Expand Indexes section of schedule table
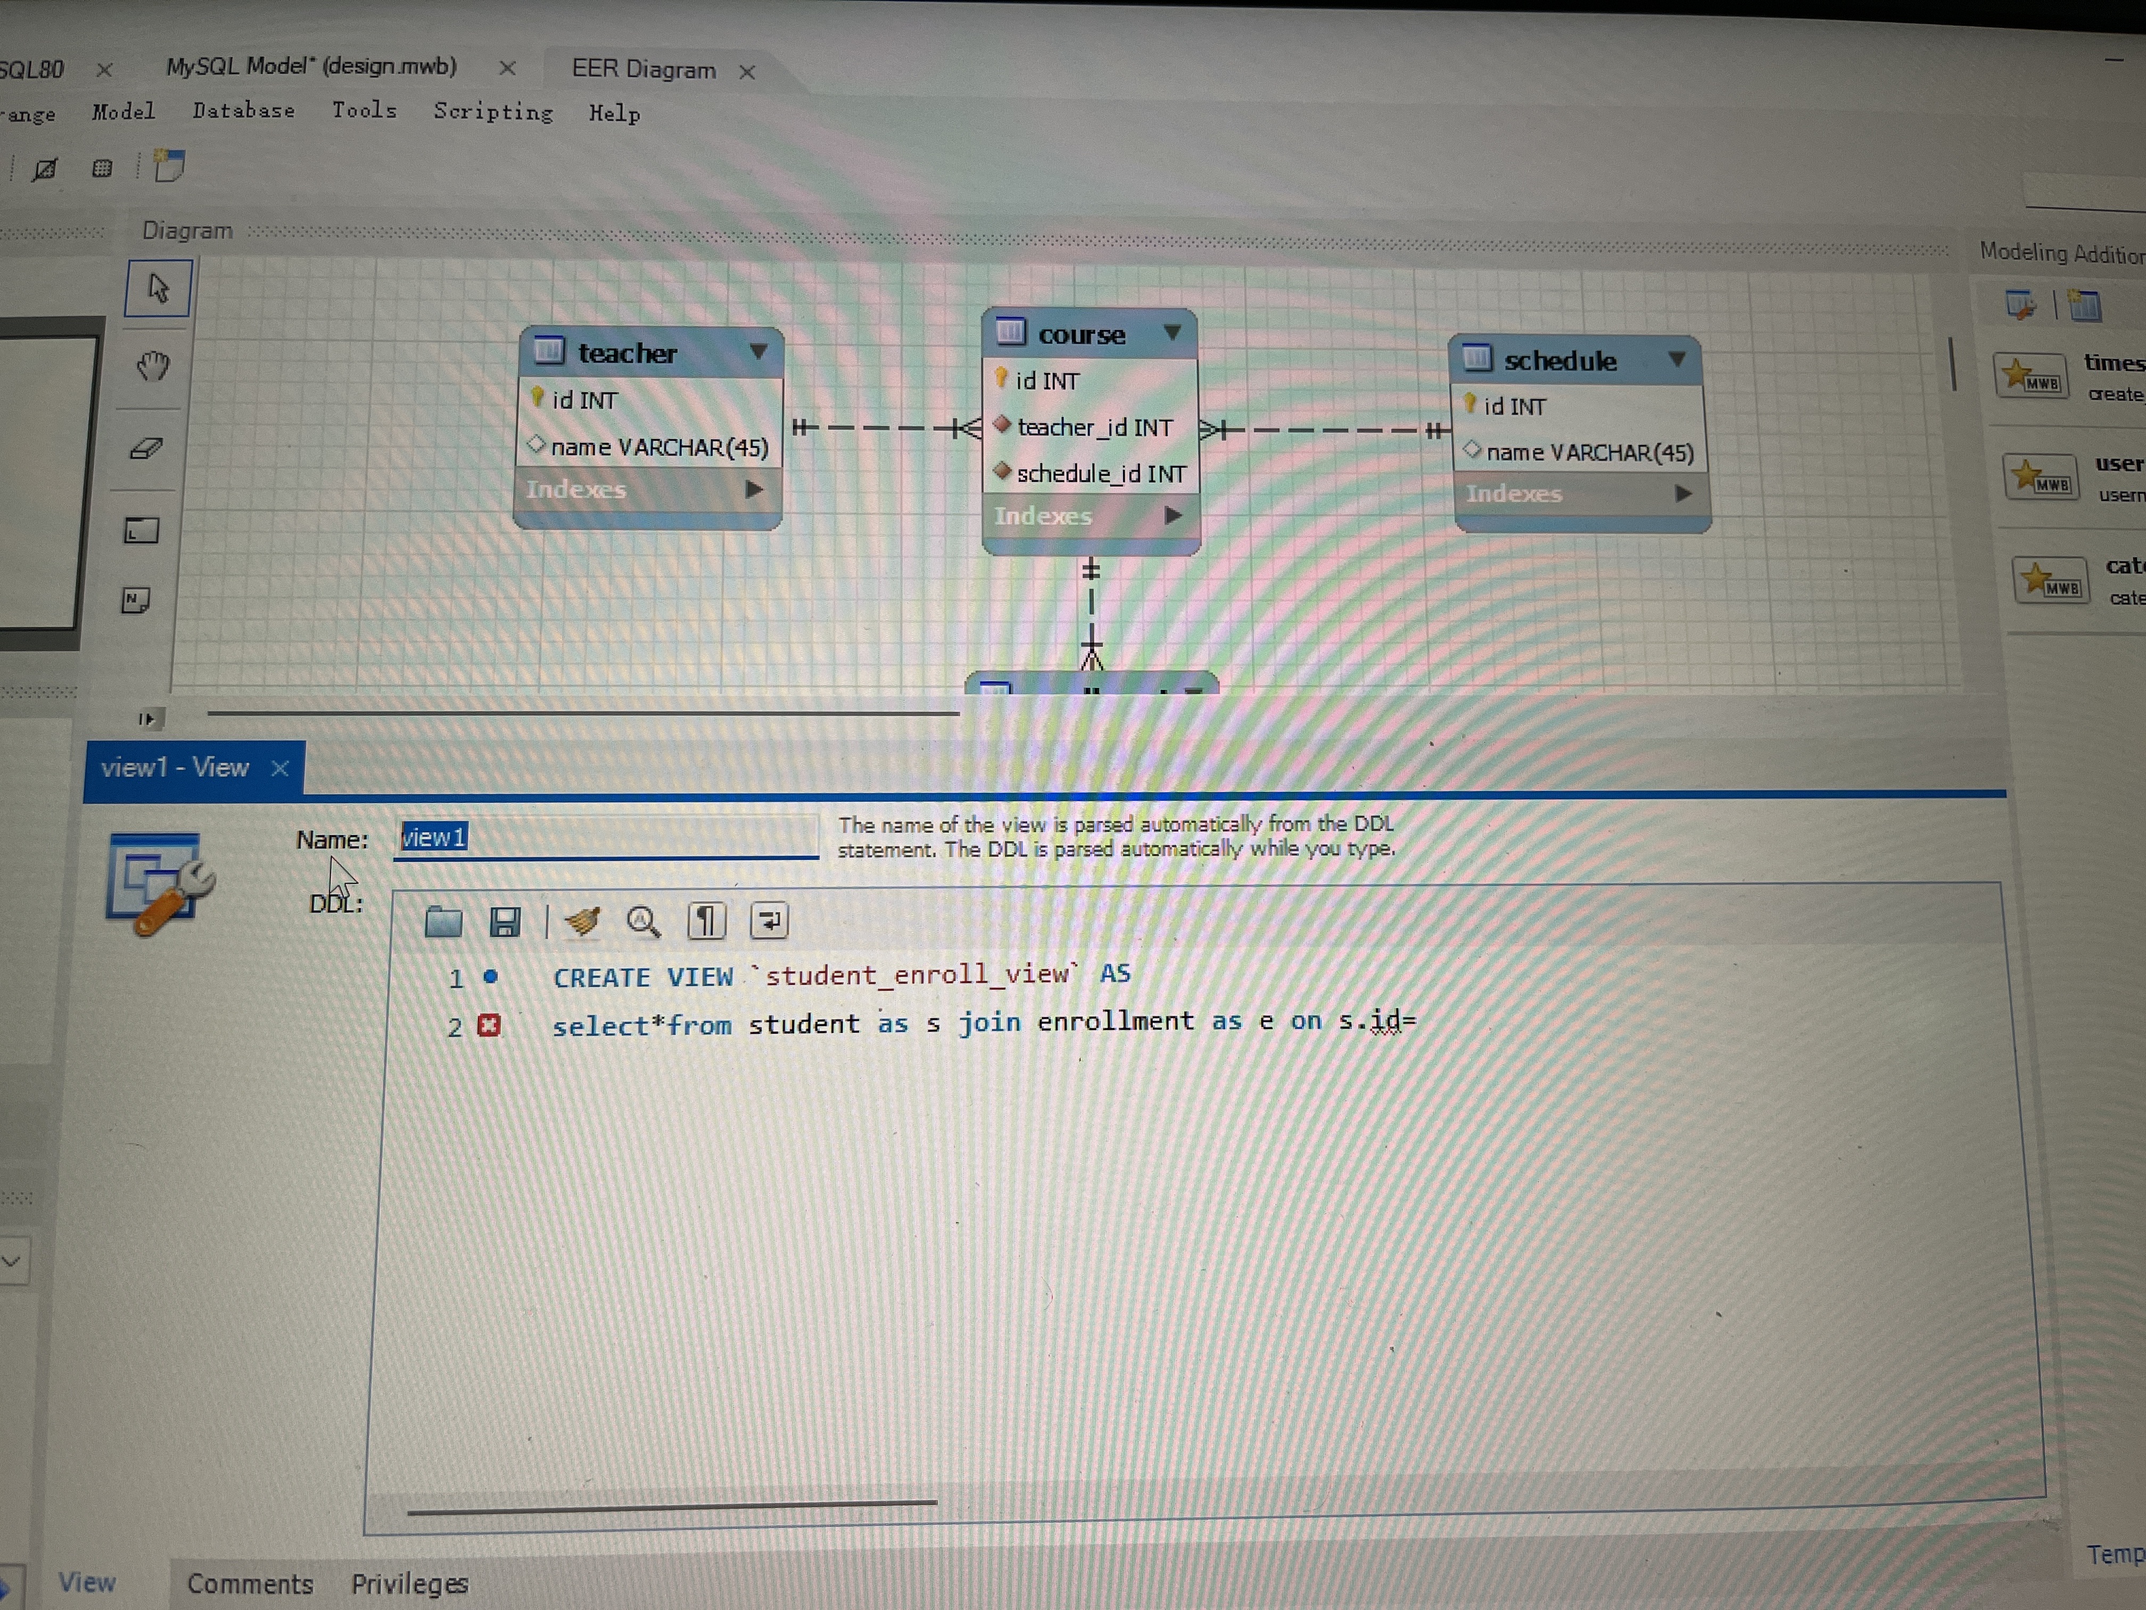The width and height of the screenshot is (2146, 1610). [x=1683, y=493]
